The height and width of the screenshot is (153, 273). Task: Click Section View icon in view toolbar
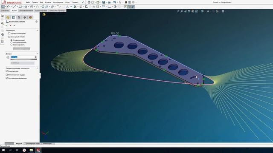(189, 11)
